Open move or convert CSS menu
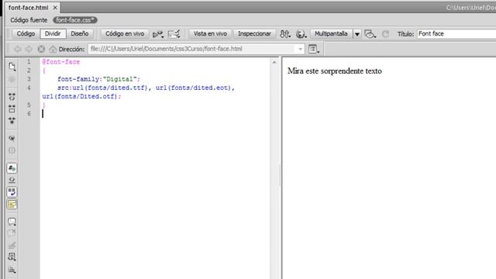496x279 pixels. [12, 270]
